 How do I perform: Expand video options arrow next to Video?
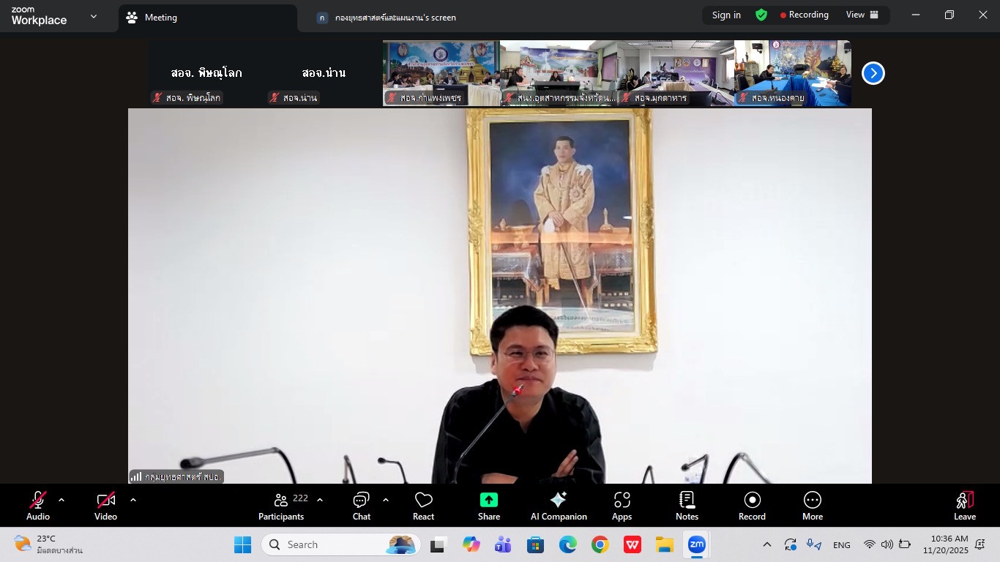point(133,500)
